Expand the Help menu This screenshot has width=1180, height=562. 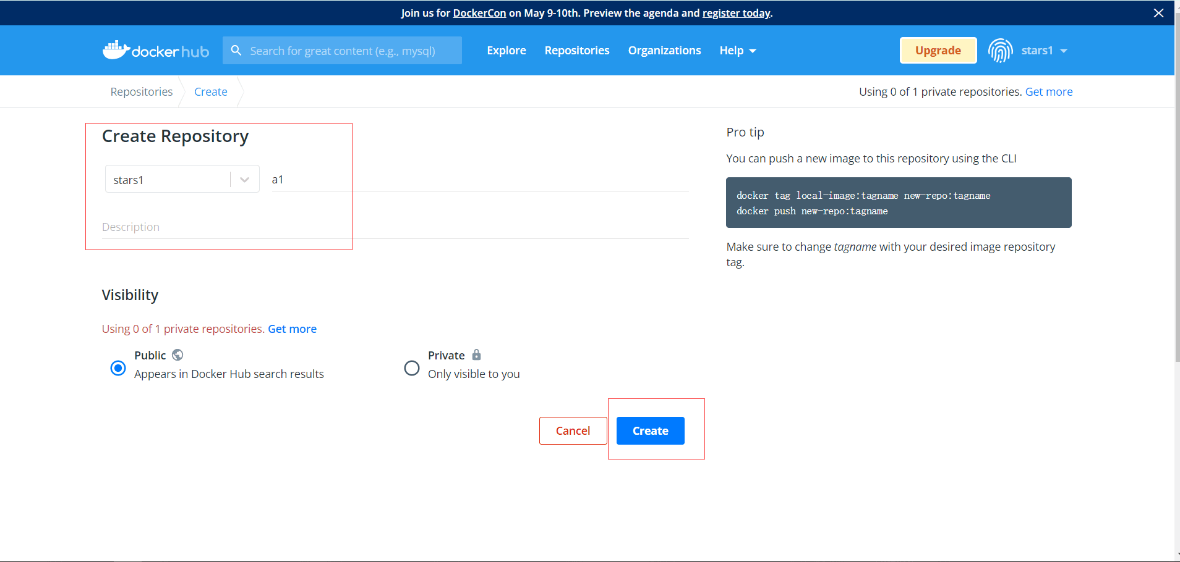738,51
